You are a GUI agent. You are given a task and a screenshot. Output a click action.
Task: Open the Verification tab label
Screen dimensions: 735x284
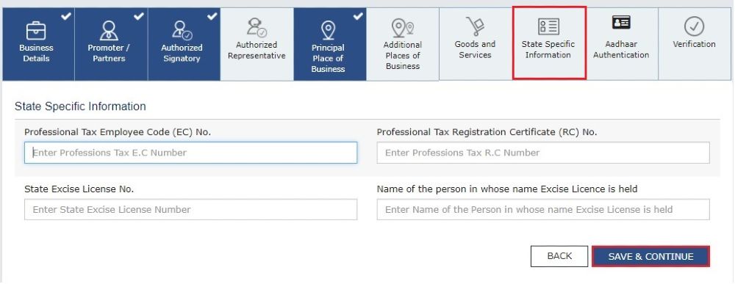695,45
